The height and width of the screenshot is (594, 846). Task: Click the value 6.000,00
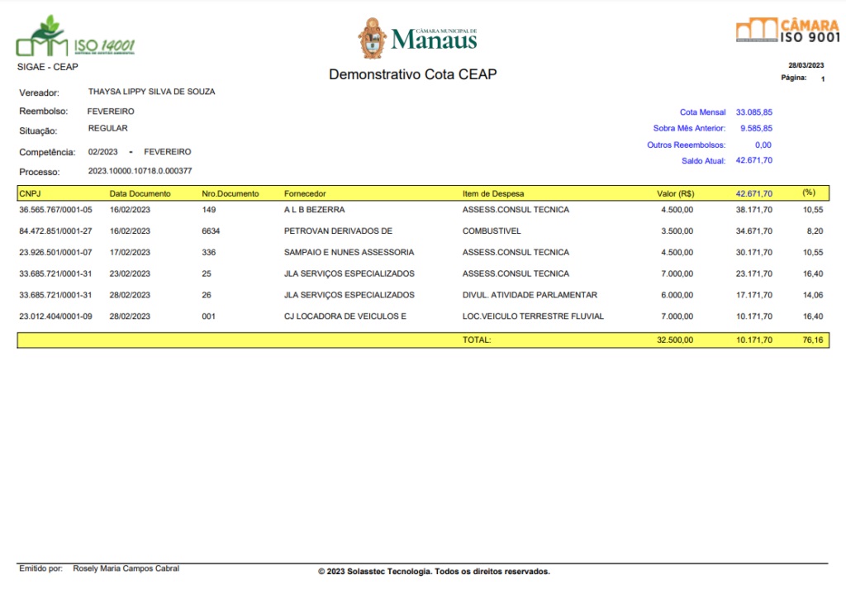tap(677, 295)
